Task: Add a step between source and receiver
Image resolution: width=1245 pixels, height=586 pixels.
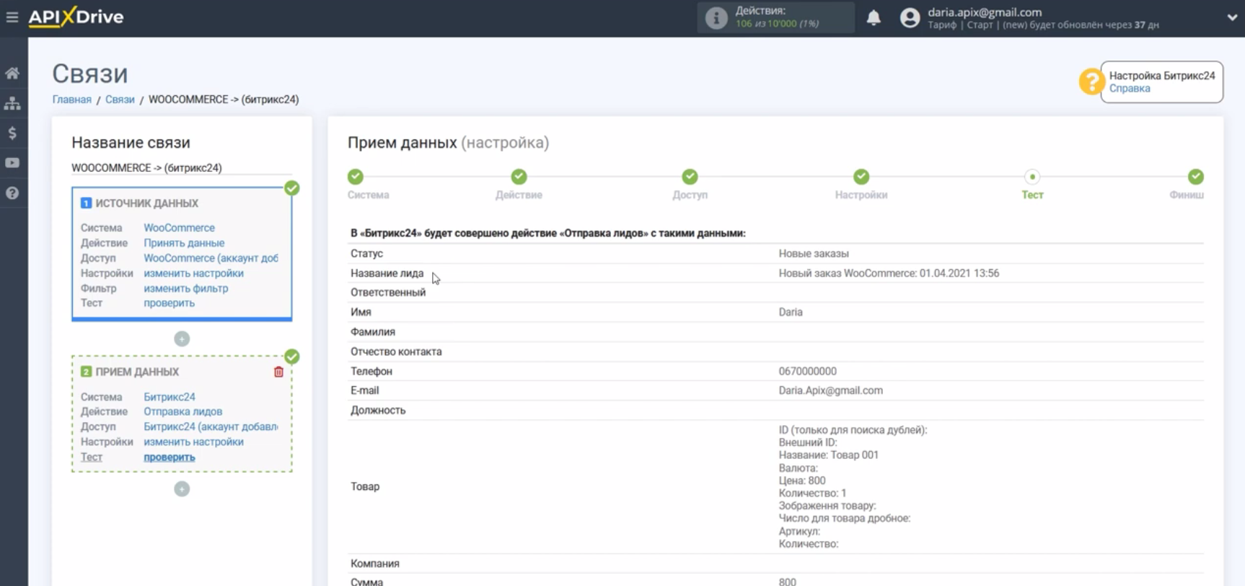Action: (x=182, y=338)
